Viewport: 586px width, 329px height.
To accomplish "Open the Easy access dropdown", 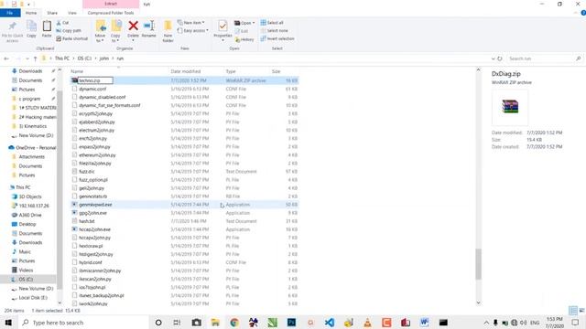I will tap(193, 30).
